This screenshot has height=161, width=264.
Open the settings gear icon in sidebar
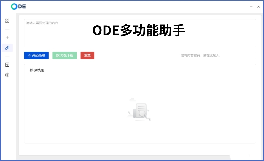pyautogui.click(x=7, y=75)
